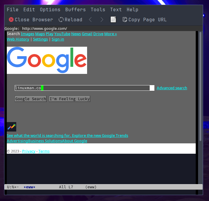Click the All L7 position indicator
Image resolution: width=209 pixels, height=201 pixels.
[x=66, y=187]
